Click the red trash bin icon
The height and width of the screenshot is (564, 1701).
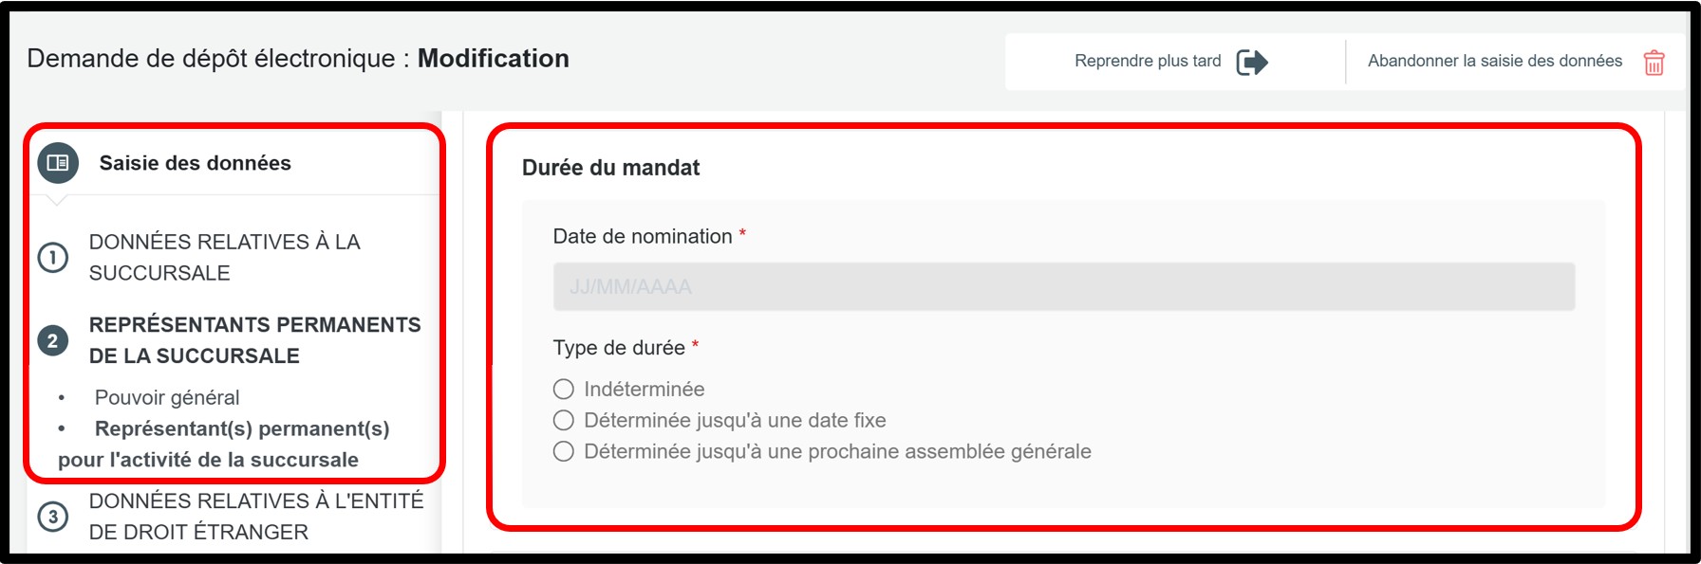coord(1654,63)
